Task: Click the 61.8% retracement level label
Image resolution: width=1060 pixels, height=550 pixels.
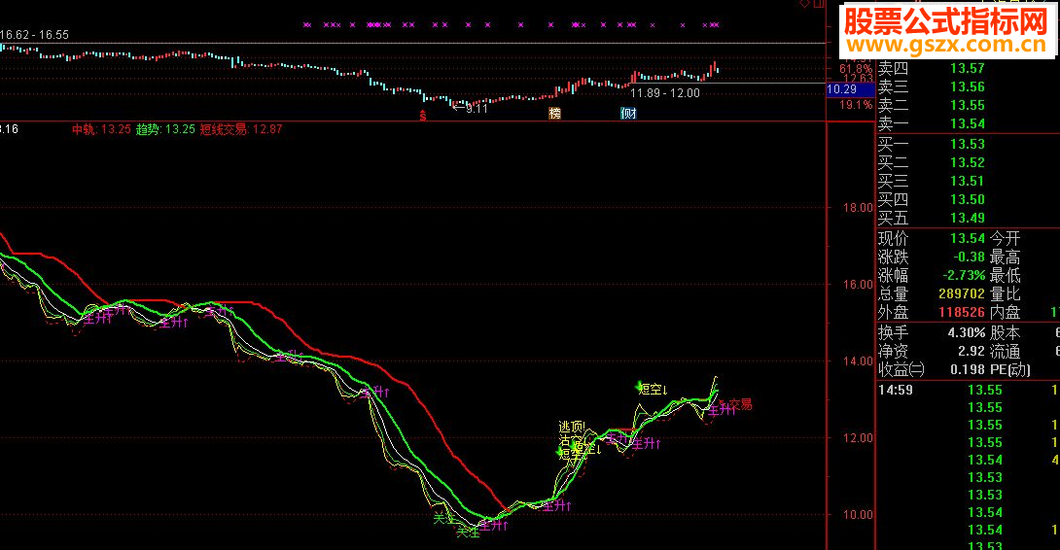Action: (856, 69)
